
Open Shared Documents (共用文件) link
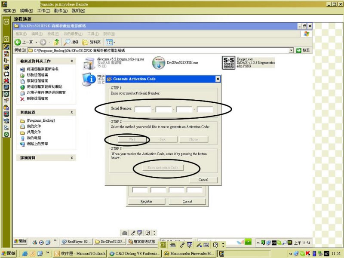click(x=34, y=132)
